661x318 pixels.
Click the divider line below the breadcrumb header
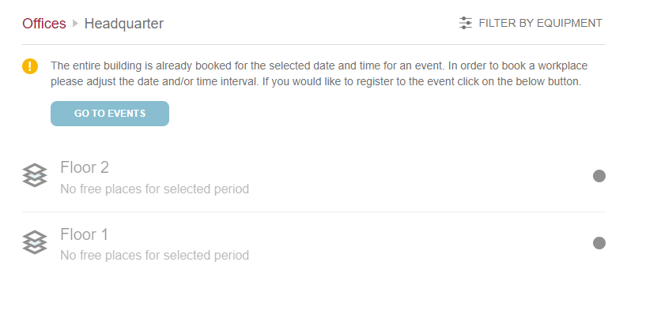[313, 44]
